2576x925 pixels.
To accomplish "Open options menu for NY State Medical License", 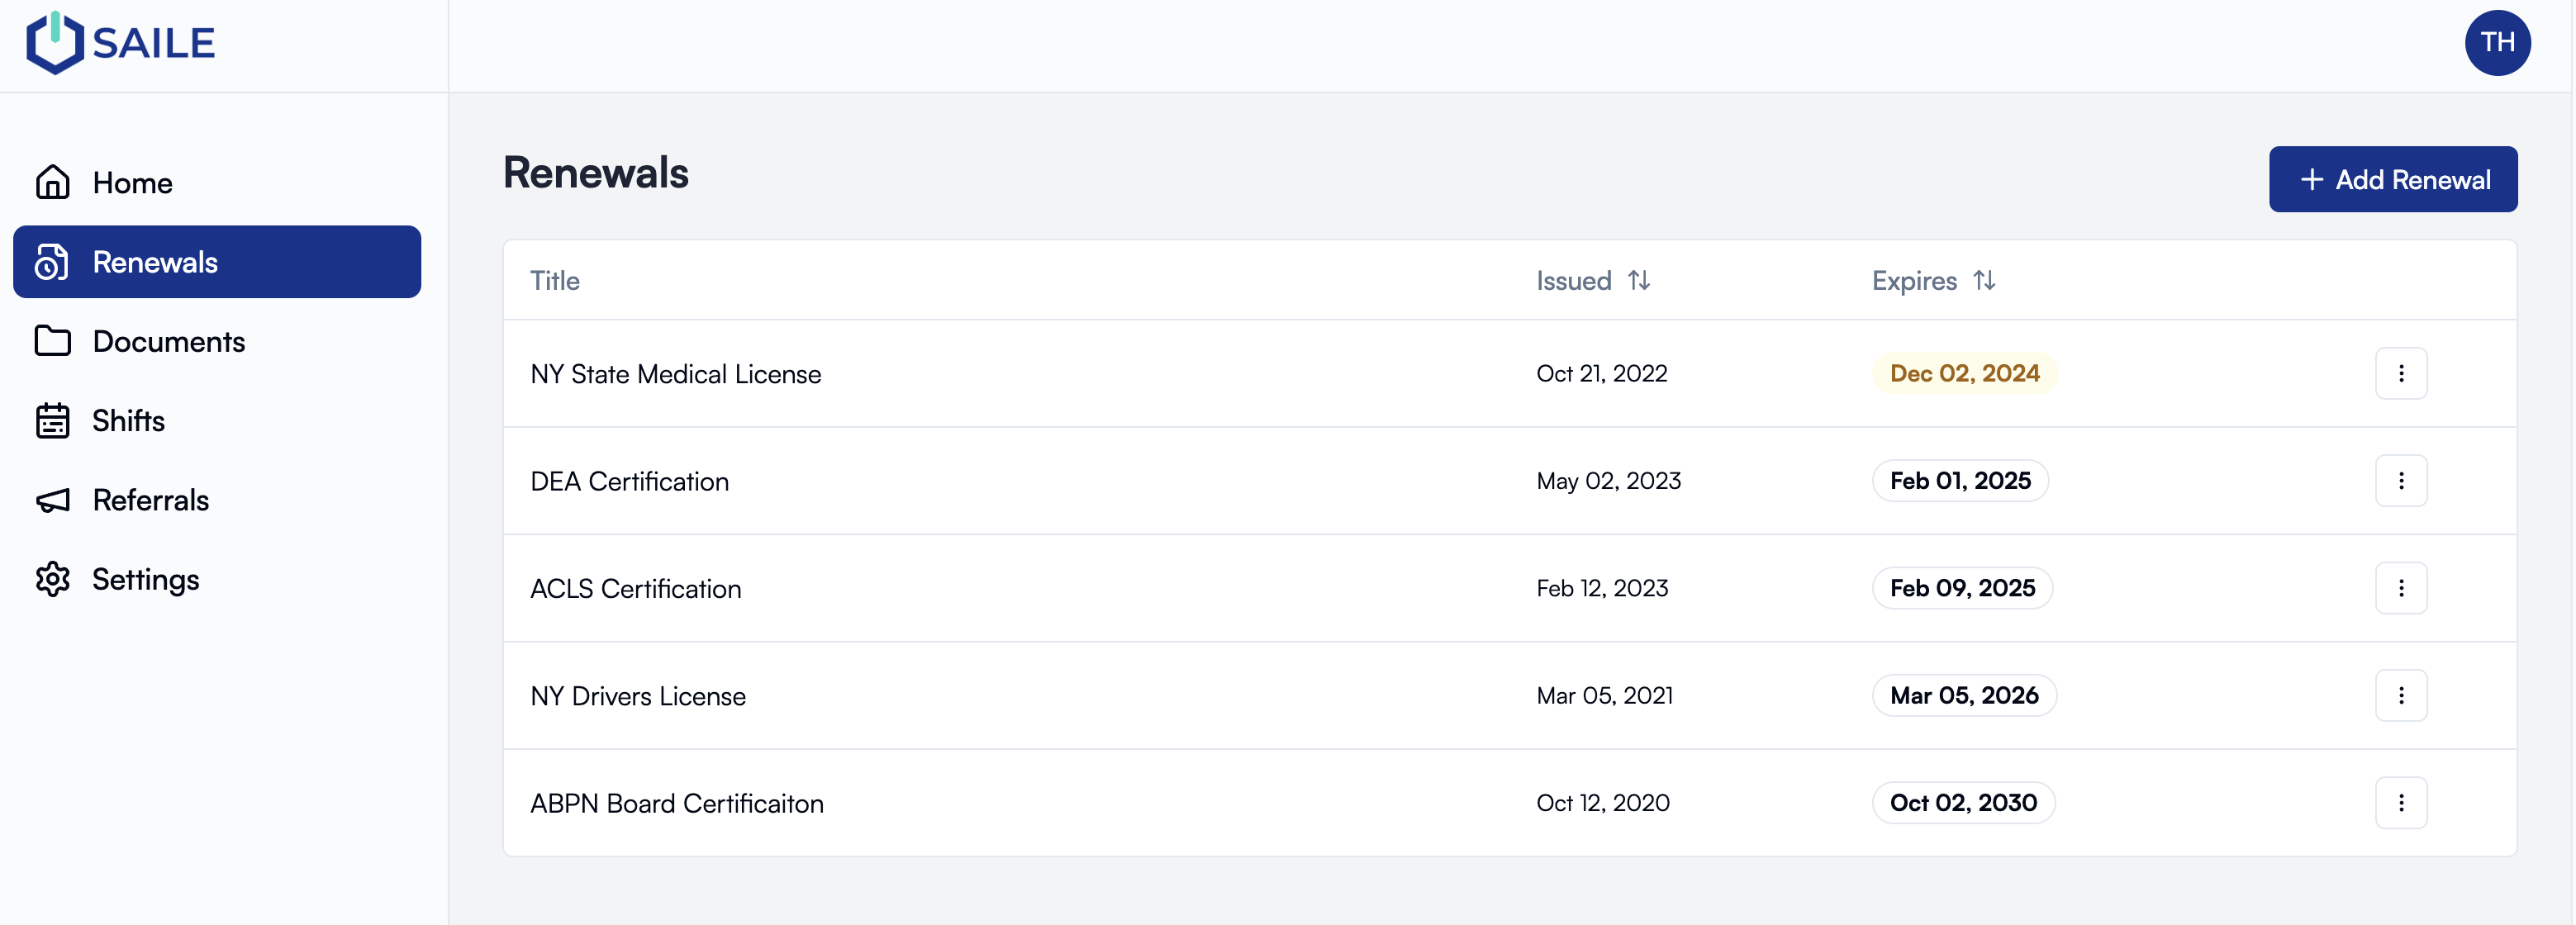I will [x=2400, y=374].
